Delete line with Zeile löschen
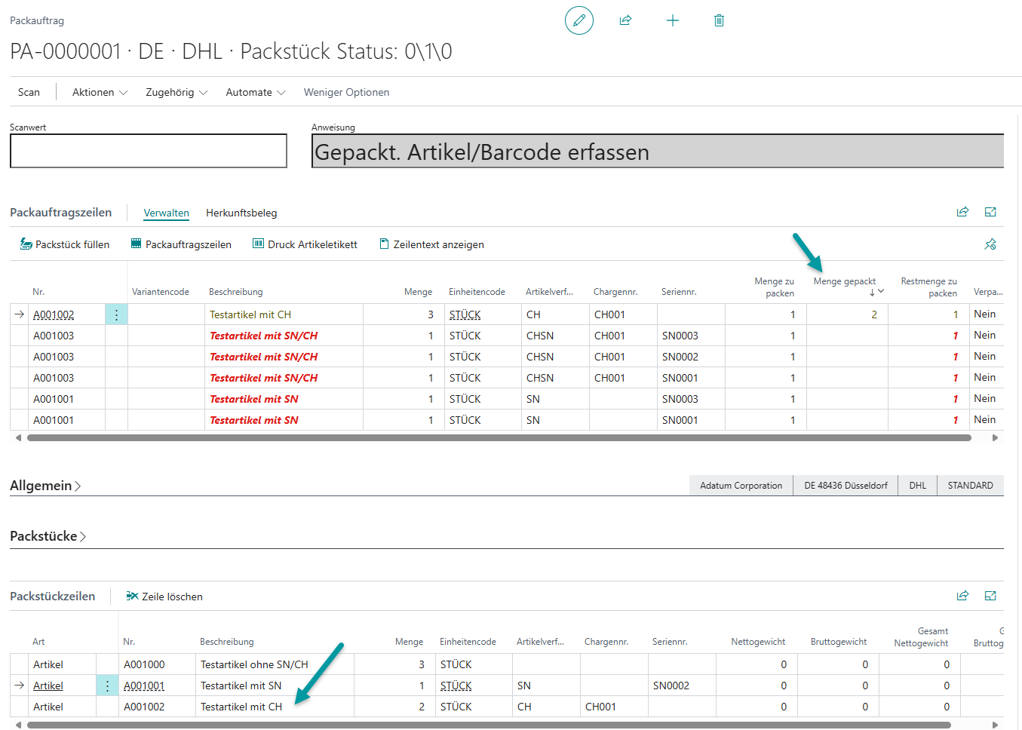1022x730 pixels. click(x=164, y=597)
